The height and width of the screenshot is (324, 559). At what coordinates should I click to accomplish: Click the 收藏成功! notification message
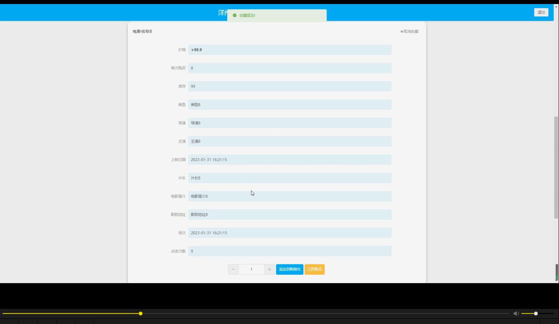(x=247, y=15)
